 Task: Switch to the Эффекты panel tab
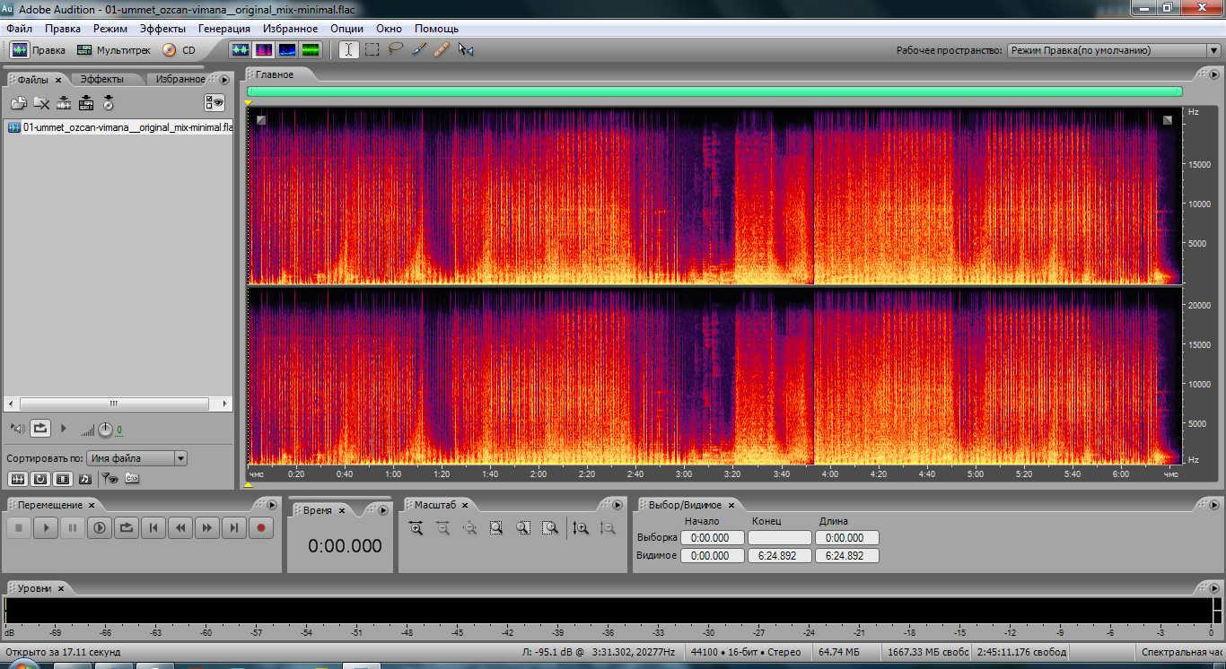click(x=101, y=79)
